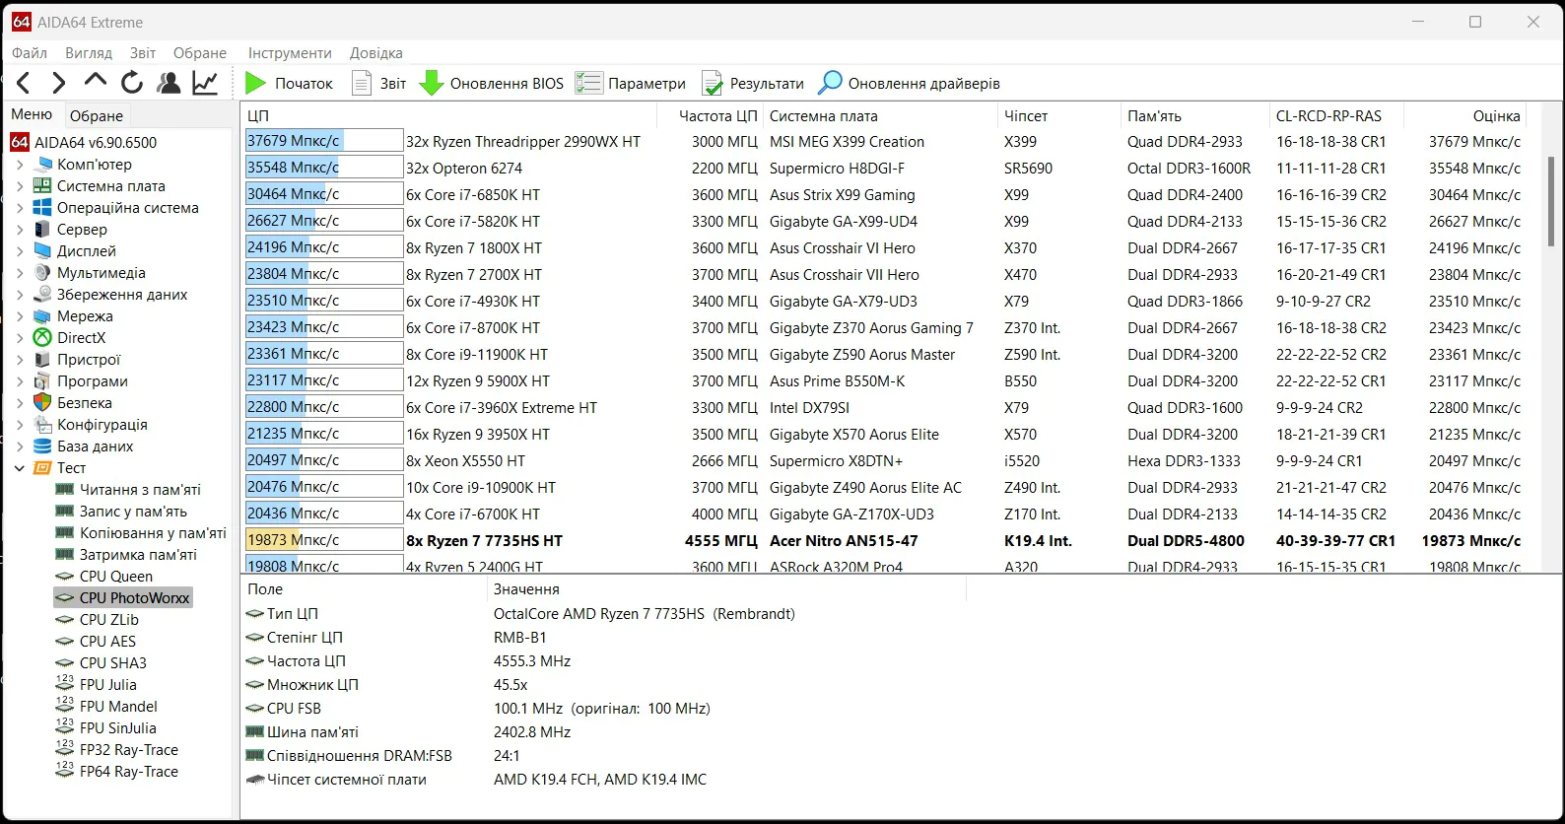Sort by the Пам'ять column header
Screen dimensions: 1565x824
point(1194,115)
